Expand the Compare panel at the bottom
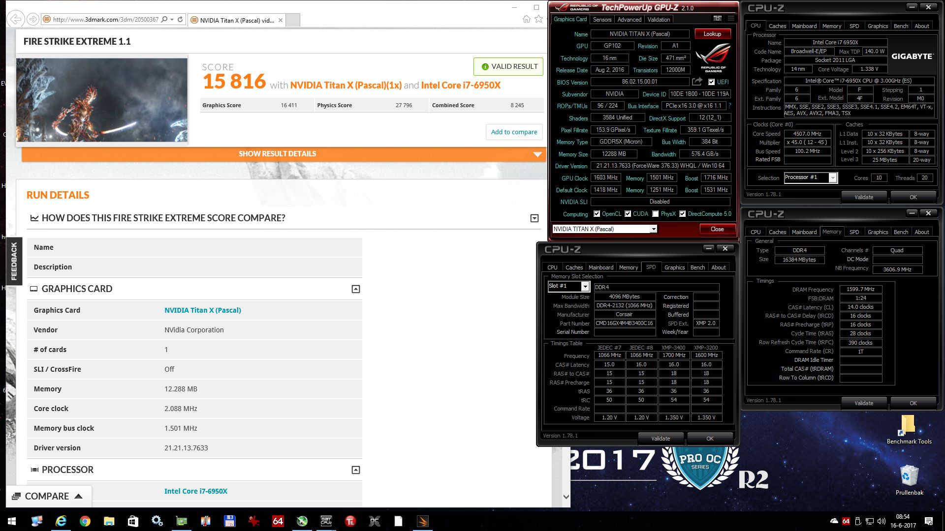945x531 pixels. click(x=48, y=497)
